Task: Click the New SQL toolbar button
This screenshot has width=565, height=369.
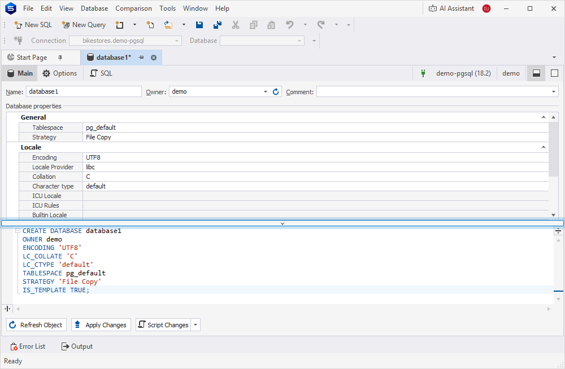Action: click(x=33, y=25)
